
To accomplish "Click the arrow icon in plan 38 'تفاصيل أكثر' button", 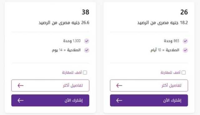I will [21, 85].
